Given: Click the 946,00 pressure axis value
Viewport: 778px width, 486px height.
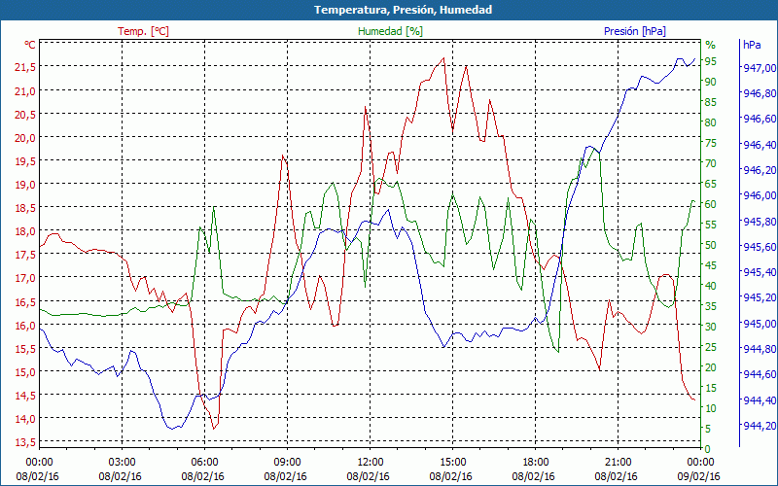Looking at the screenshot, I should (x=760, y=195).
